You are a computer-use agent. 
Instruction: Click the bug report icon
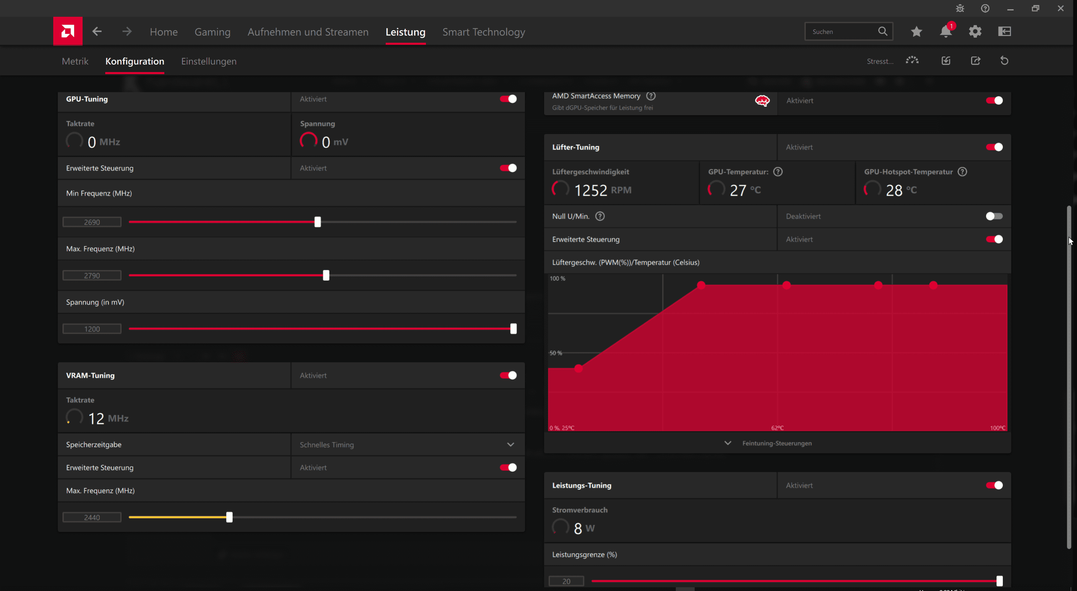click(x=960, y=8)
